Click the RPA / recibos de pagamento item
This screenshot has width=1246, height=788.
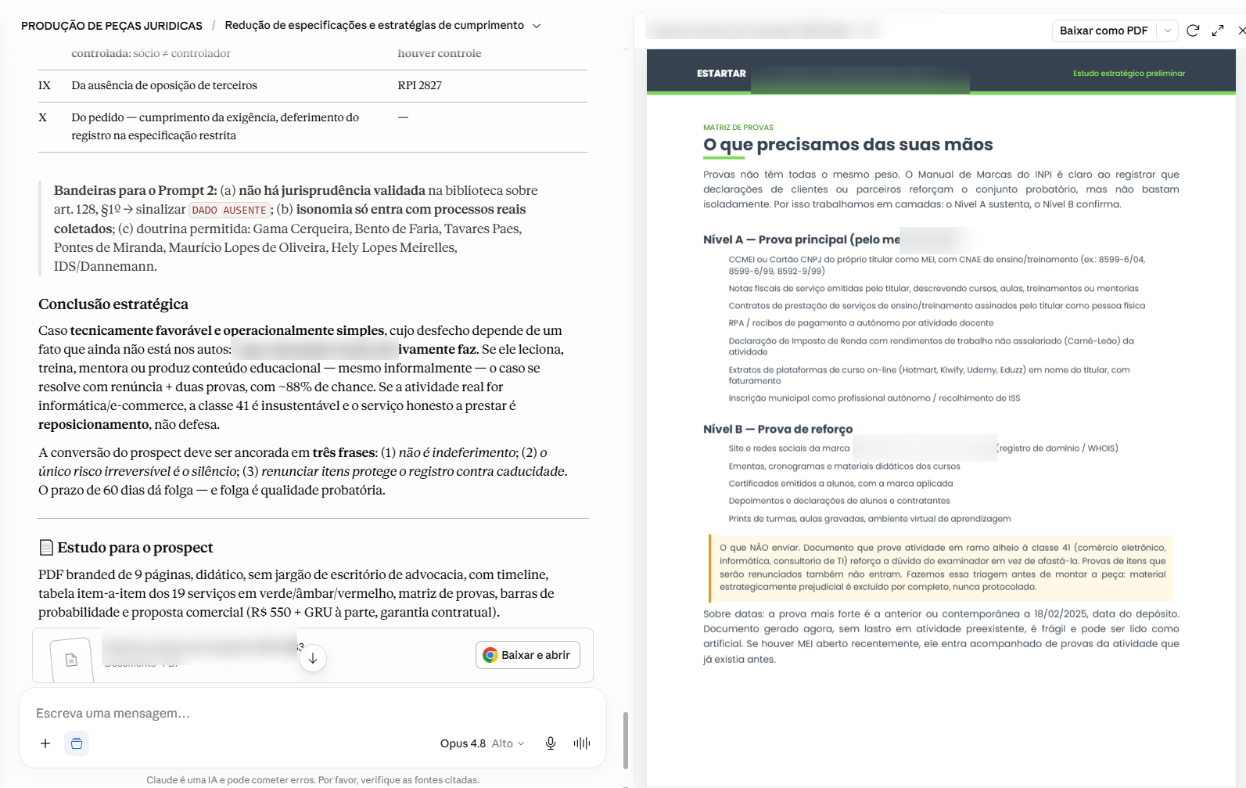click(x=861, y=323)
